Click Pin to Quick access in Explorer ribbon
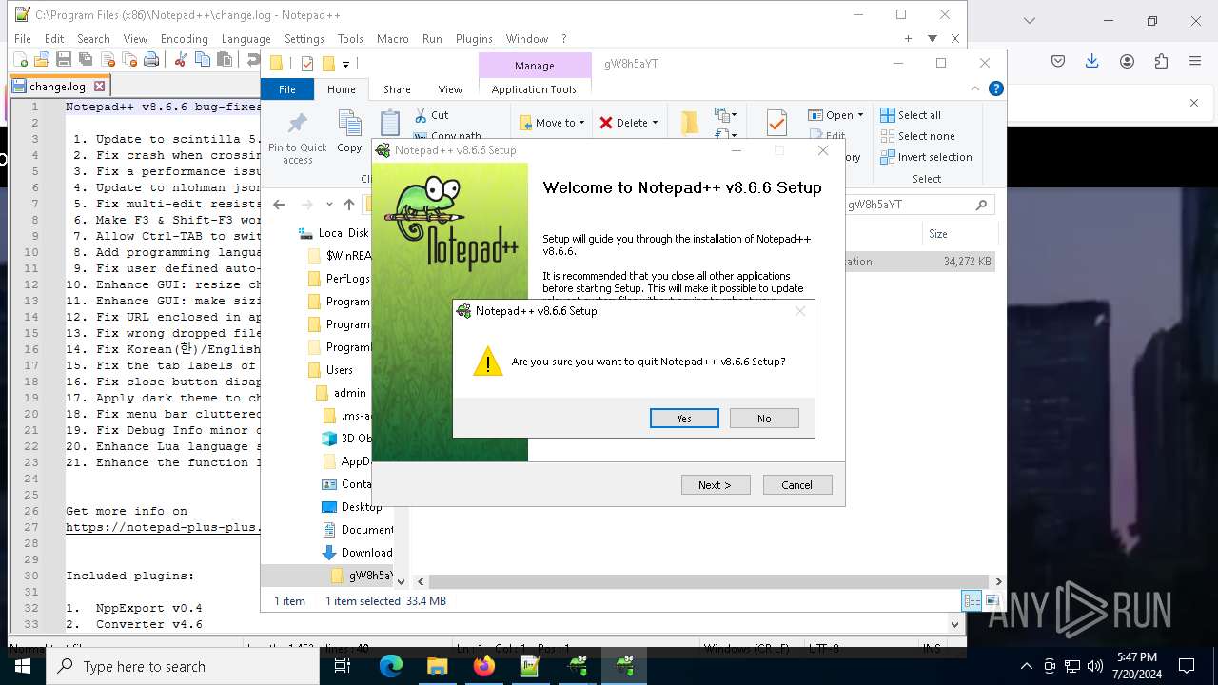 (297, 139)
